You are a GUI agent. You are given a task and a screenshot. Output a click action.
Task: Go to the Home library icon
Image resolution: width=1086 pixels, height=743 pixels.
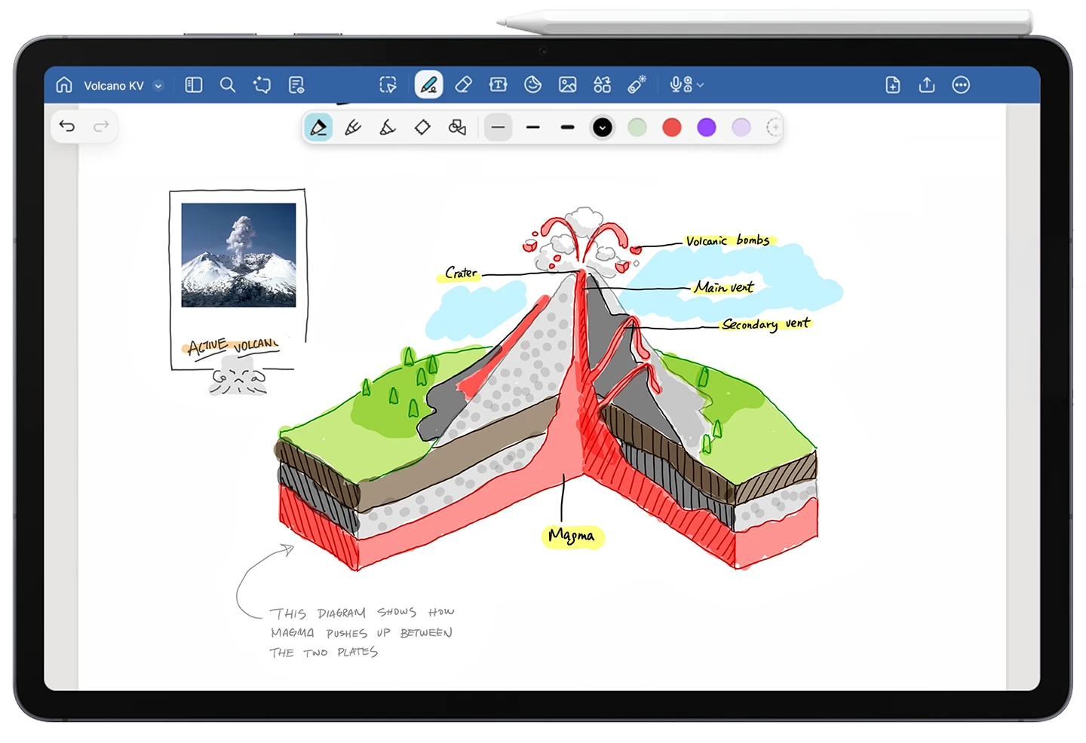[x=64, y=85]
